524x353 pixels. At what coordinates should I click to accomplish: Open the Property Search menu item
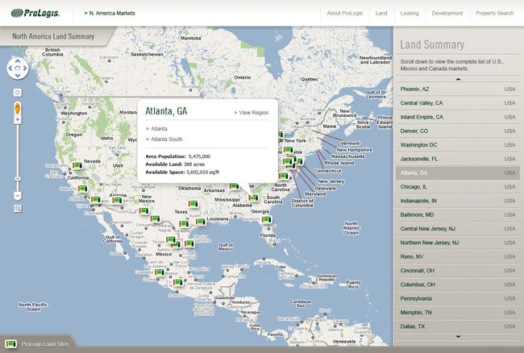[495, 14]
